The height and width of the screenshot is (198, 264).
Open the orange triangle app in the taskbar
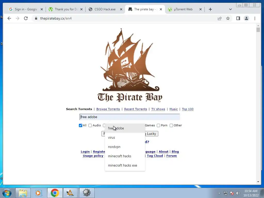point(70,193)
